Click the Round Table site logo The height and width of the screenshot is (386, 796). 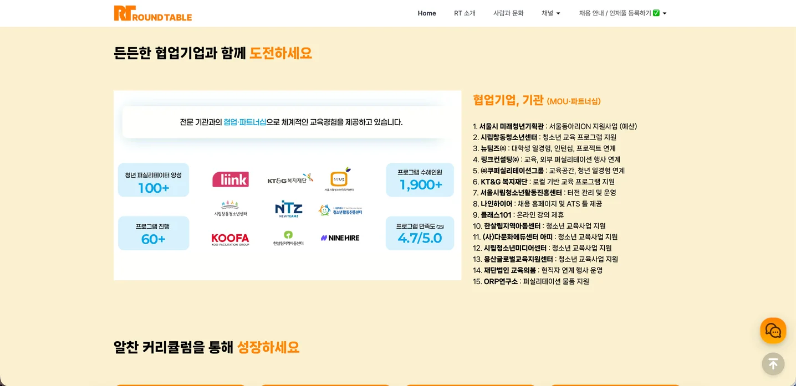coord(152,13)
